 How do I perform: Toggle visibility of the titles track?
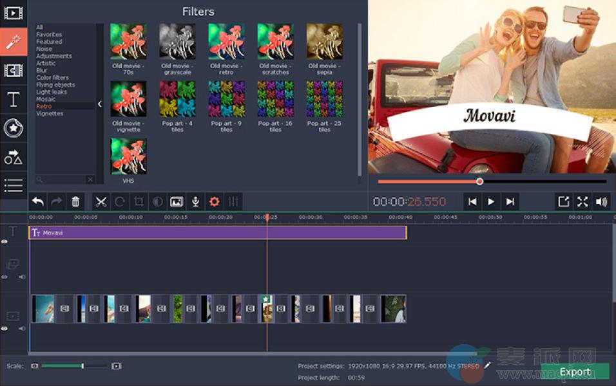tap(5, 242)
